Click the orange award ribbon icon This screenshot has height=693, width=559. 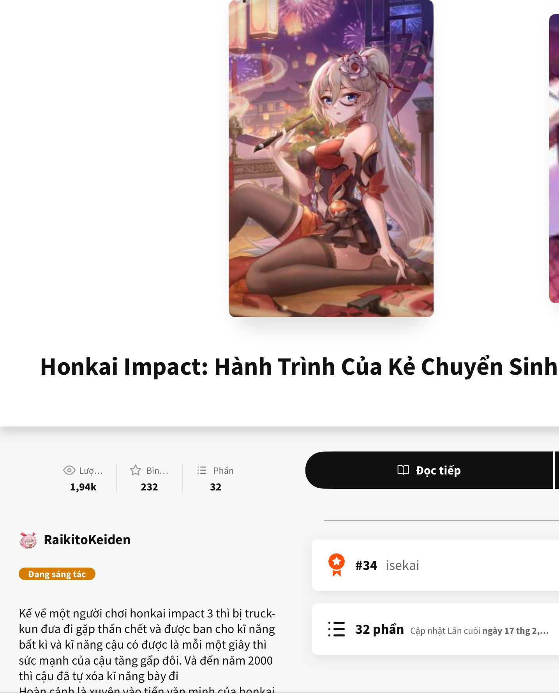tap(337, 565)
